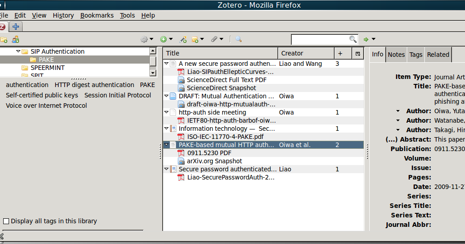
Task: Open the Tools menu
Action: [127, 15]
